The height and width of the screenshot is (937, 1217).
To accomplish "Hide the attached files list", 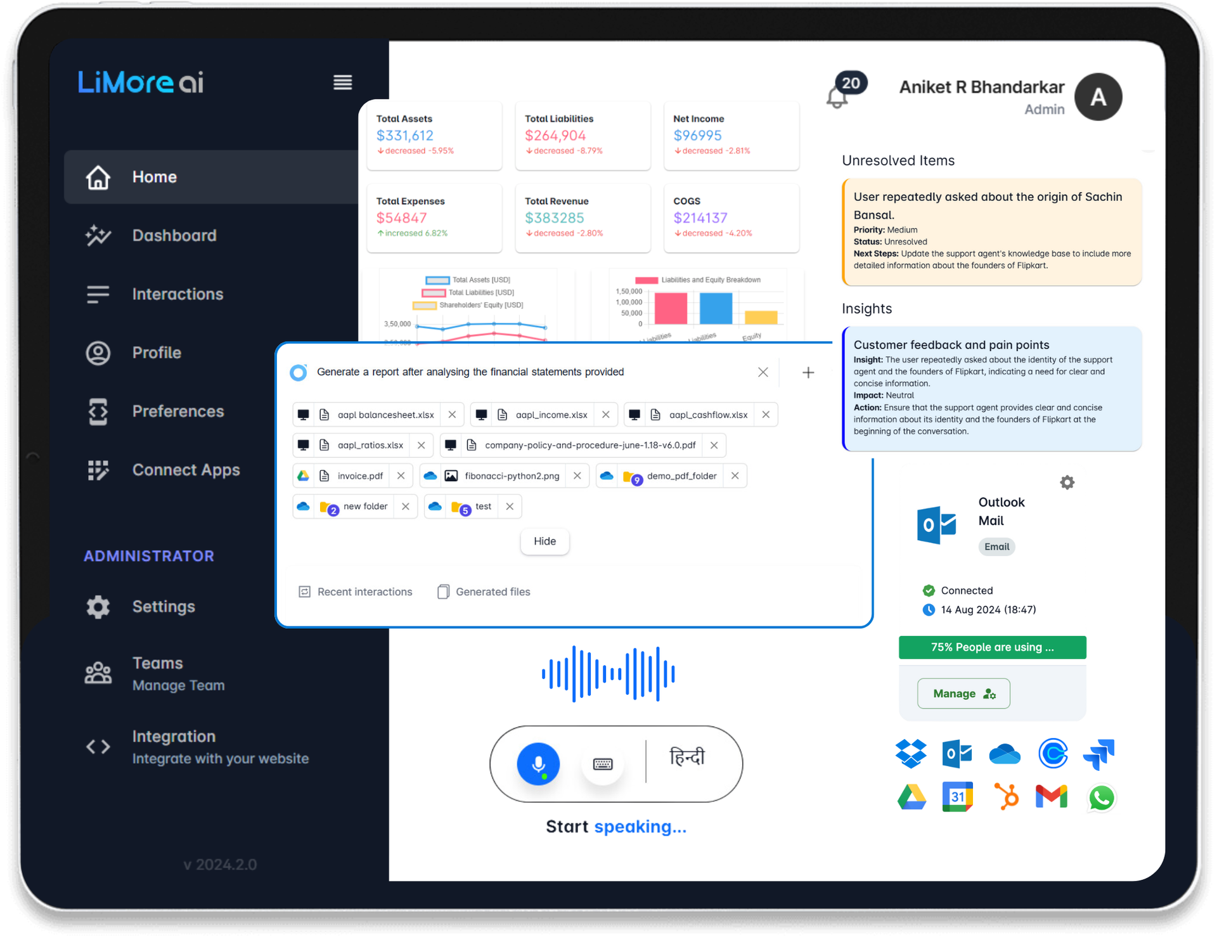I will point(544,541).
